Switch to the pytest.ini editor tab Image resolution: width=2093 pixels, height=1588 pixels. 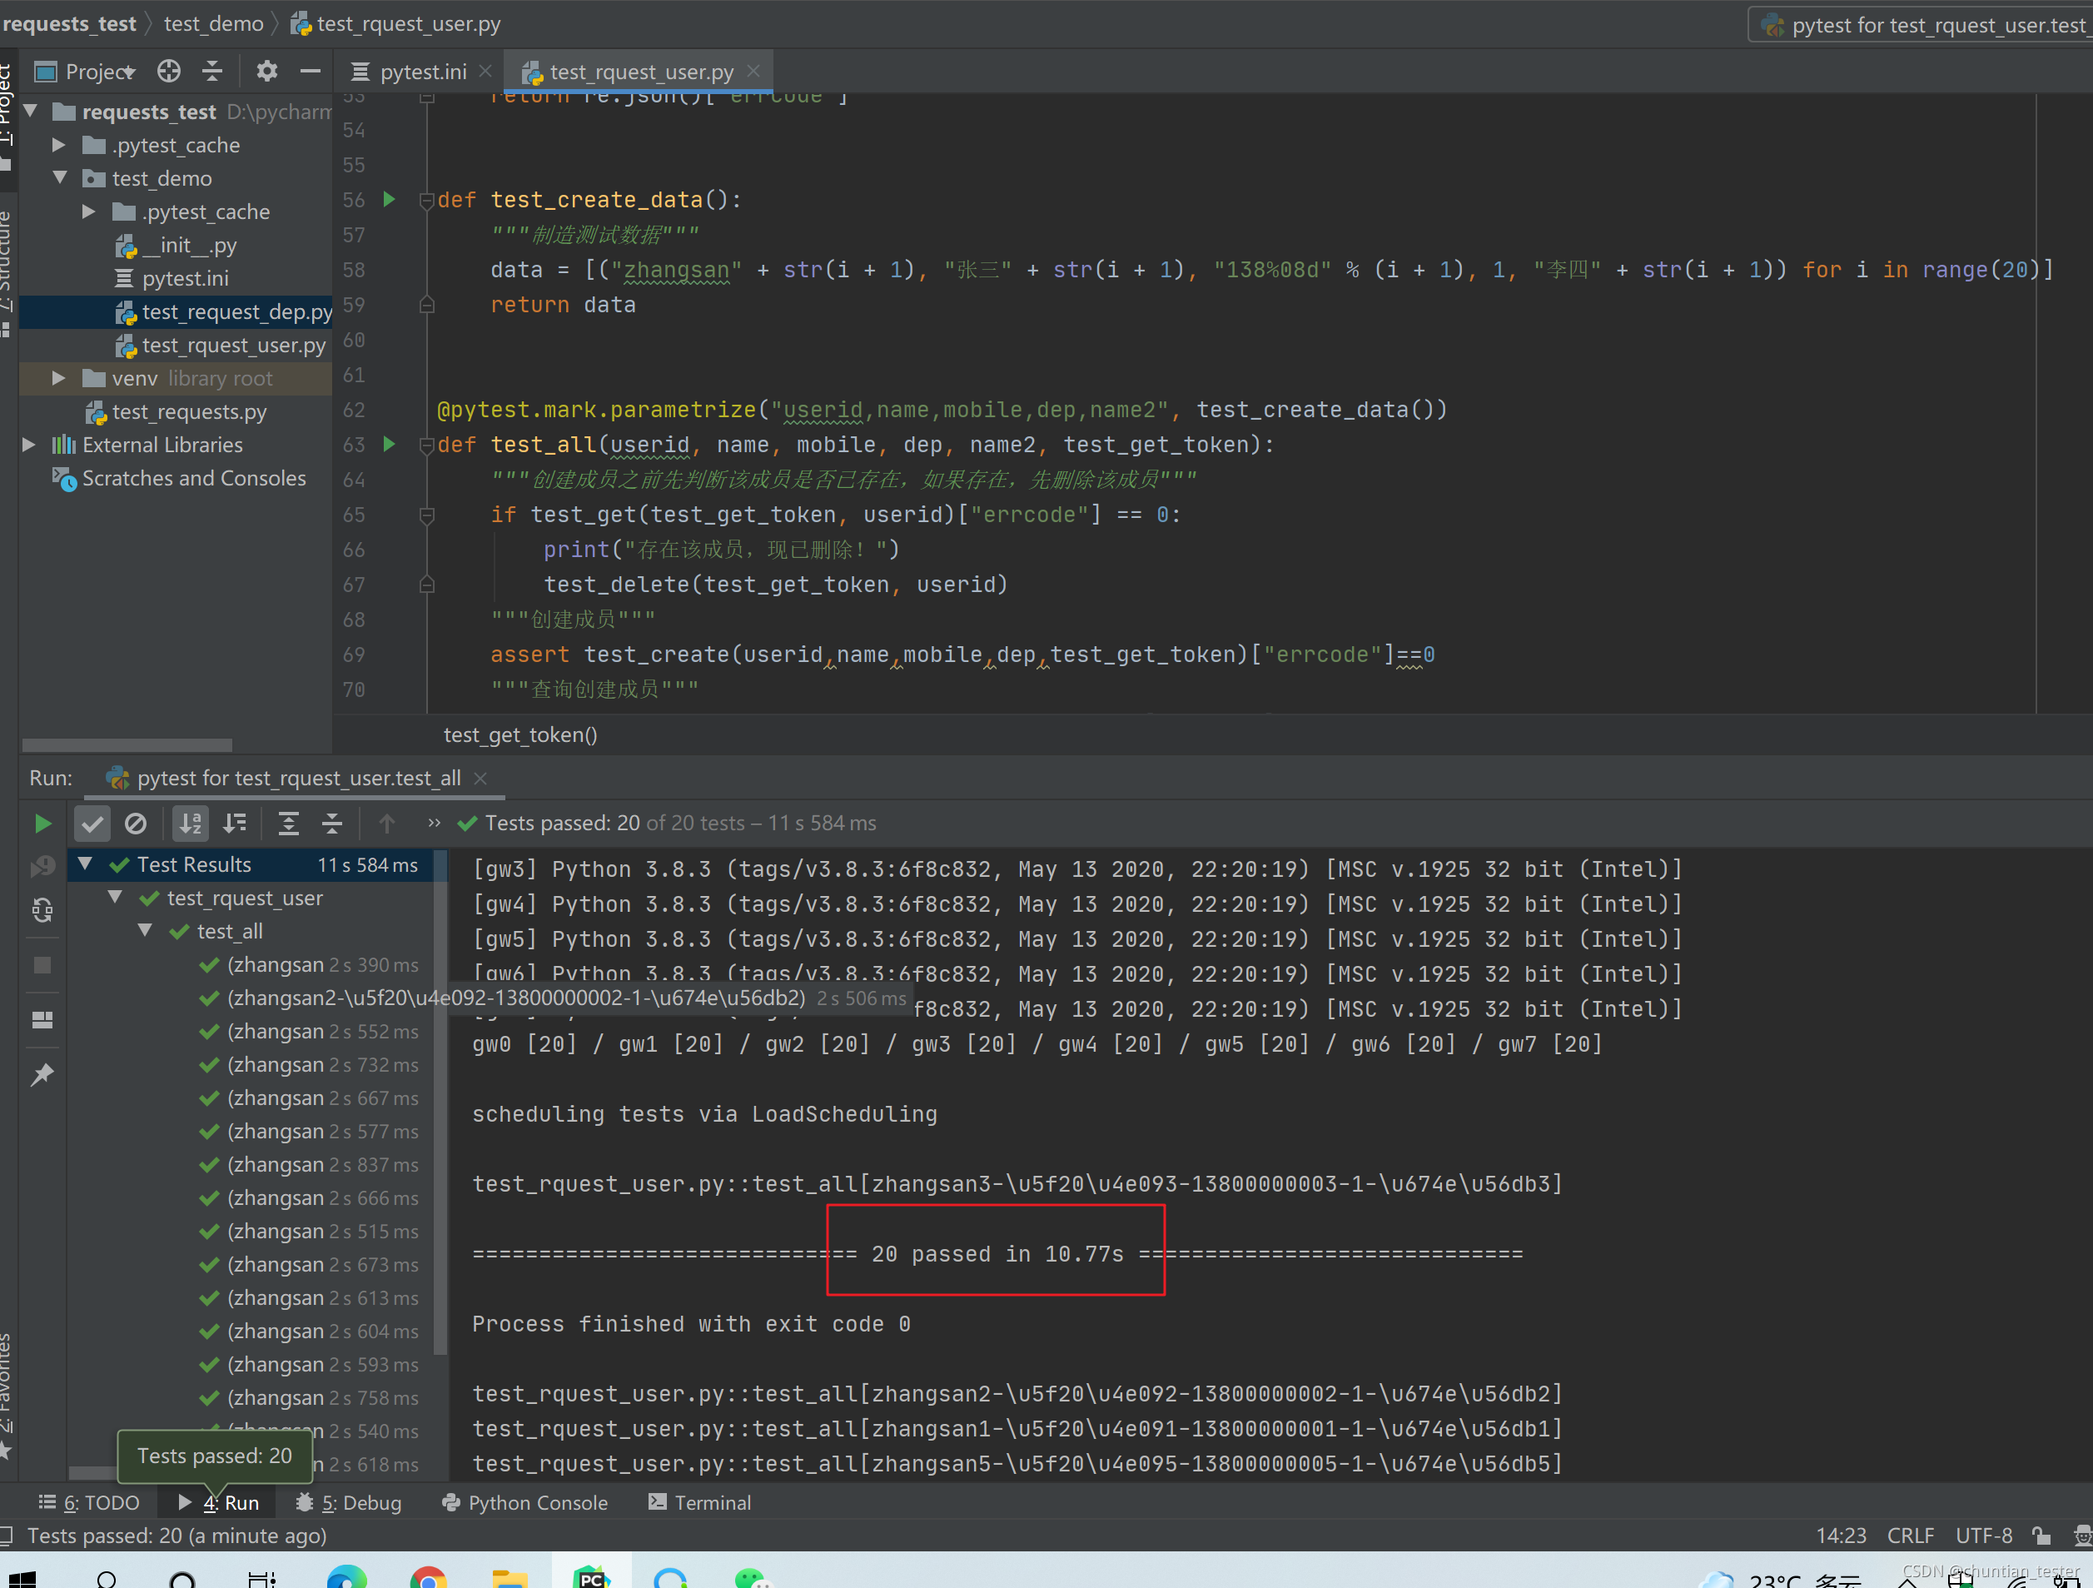[422, 72]
